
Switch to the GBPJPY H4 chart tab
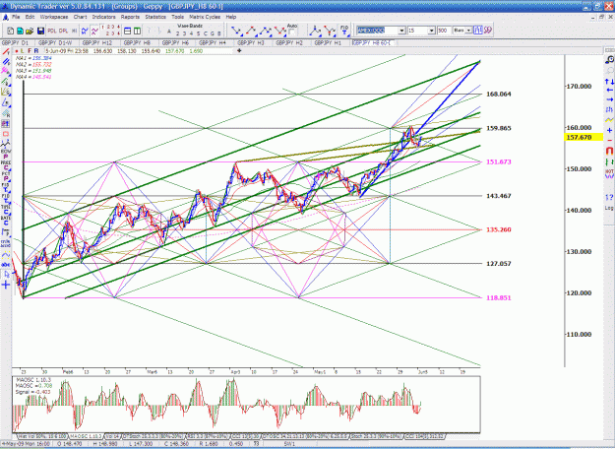213,42
